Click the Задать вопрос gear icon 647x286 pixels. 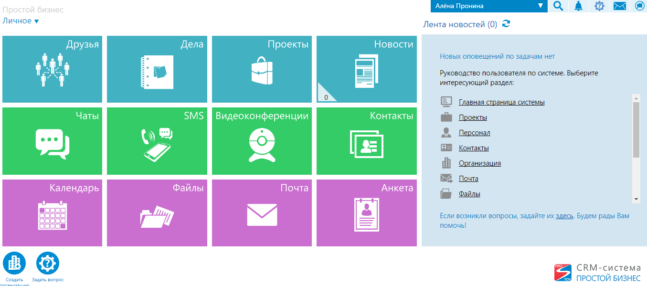coord(48,263)
